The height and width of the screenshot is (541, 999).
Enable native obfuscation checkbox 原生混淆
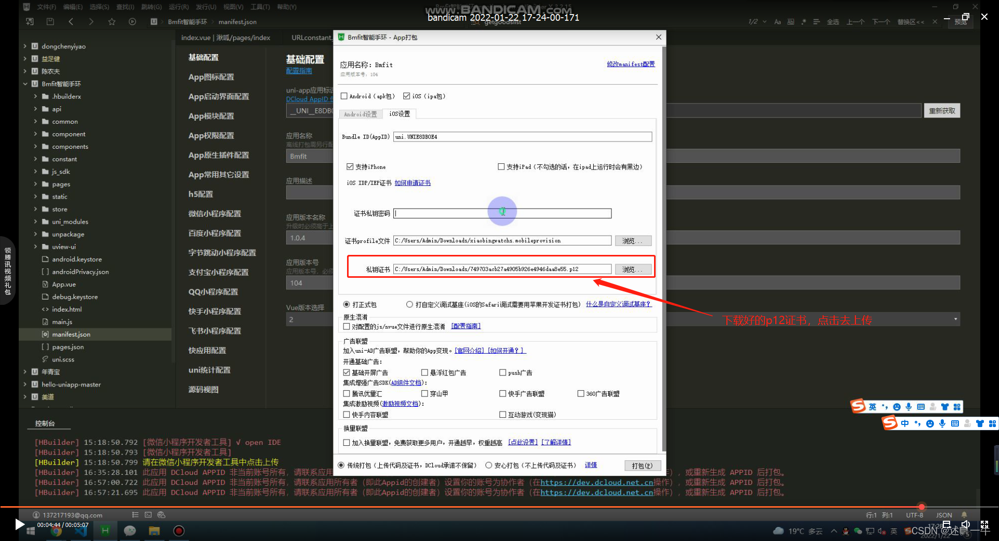(x=347, y=326)
